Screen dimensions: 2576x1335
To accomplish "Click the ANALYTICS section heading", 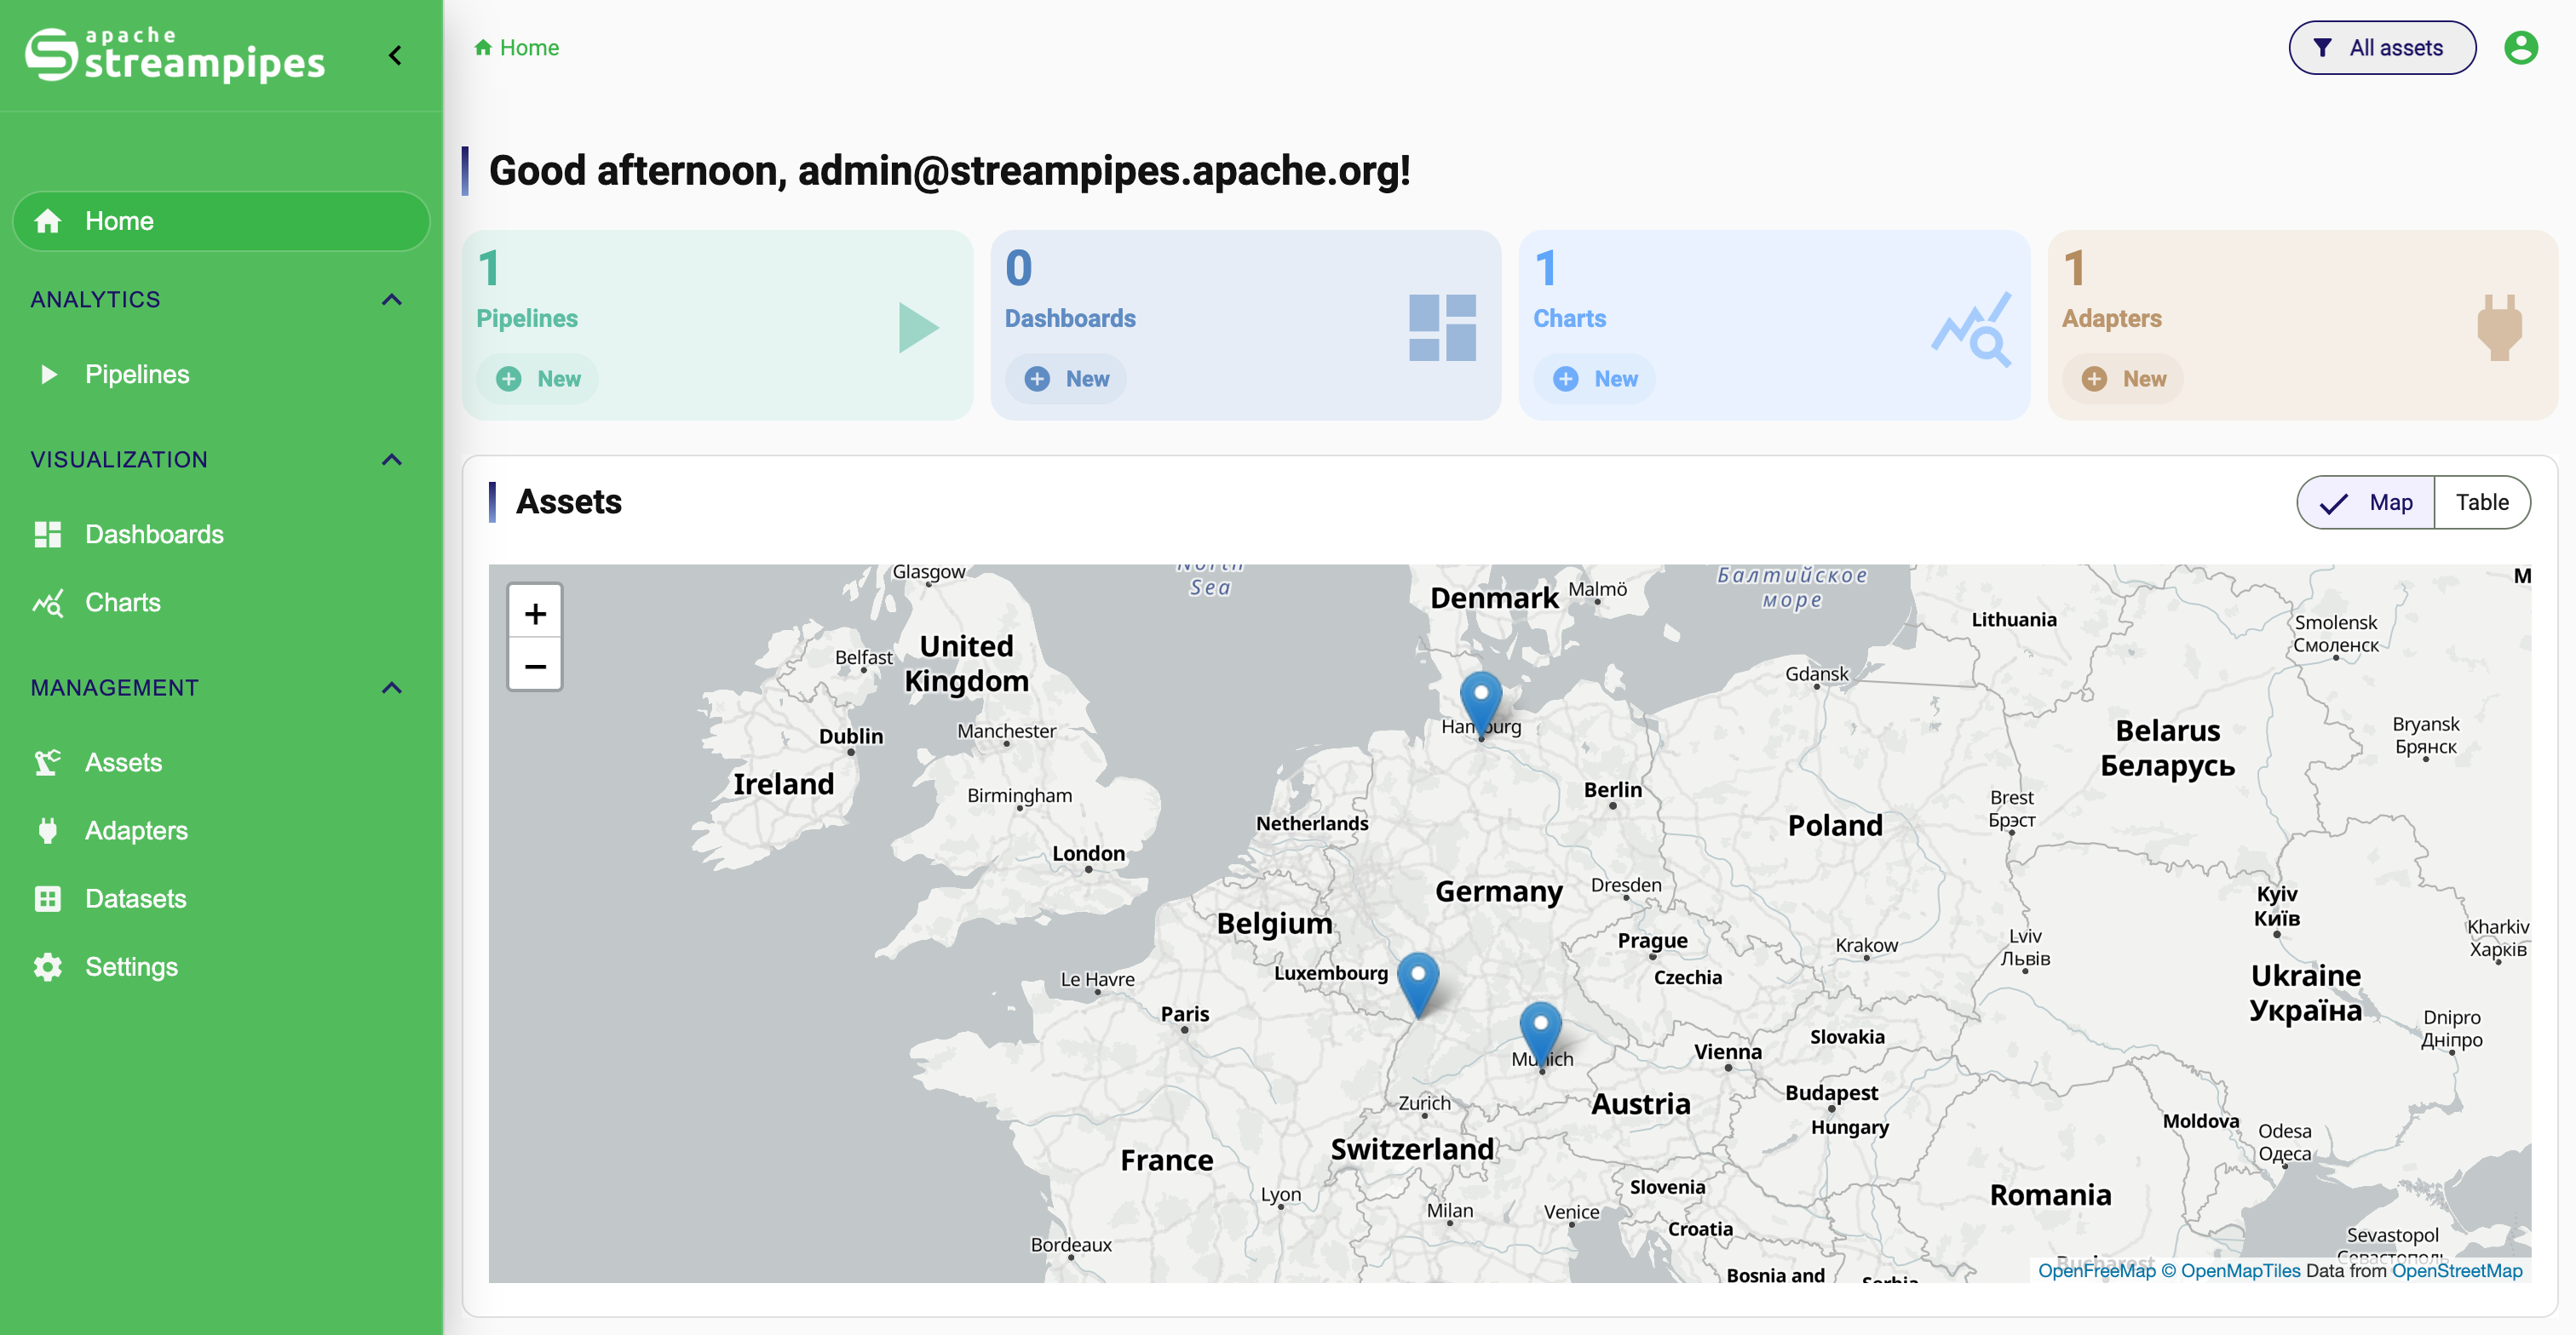I will coord(96,300).
